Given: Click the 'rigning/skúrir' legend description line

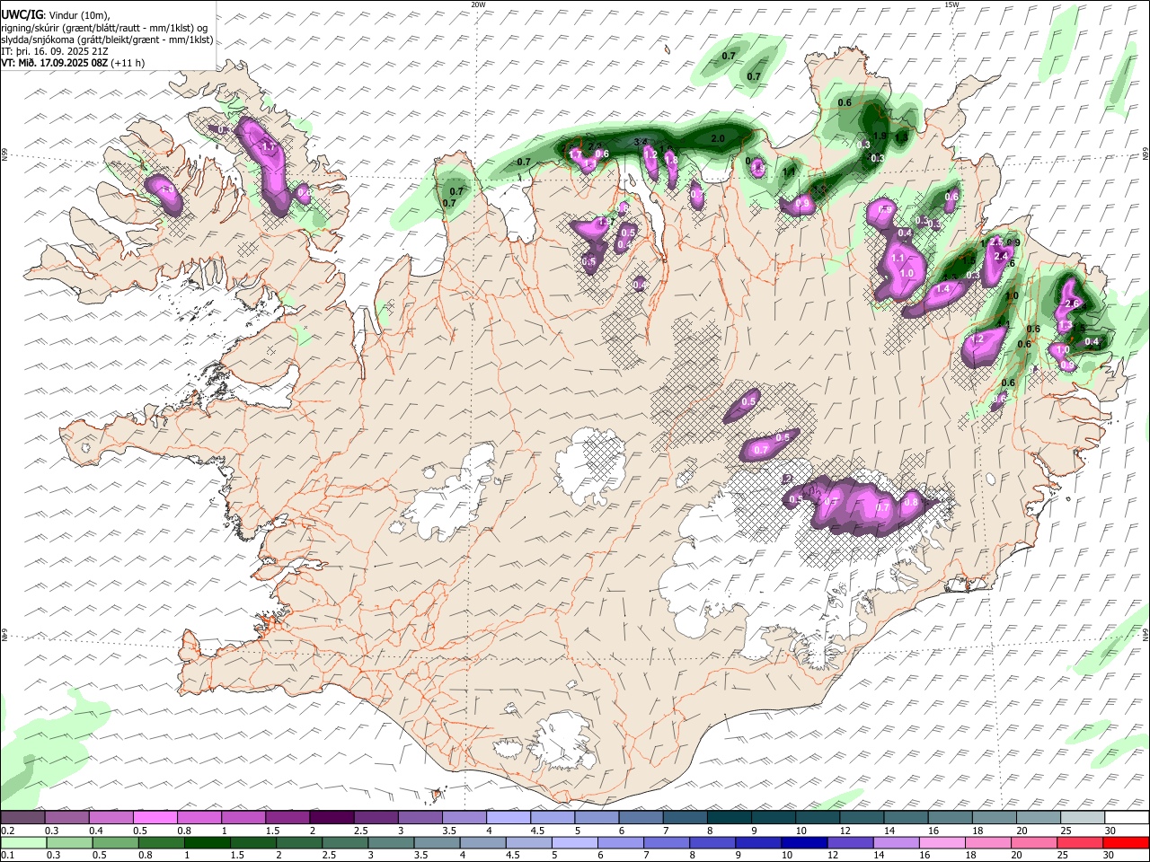Looking at the screenshot, I should click(x=104, y=28).
